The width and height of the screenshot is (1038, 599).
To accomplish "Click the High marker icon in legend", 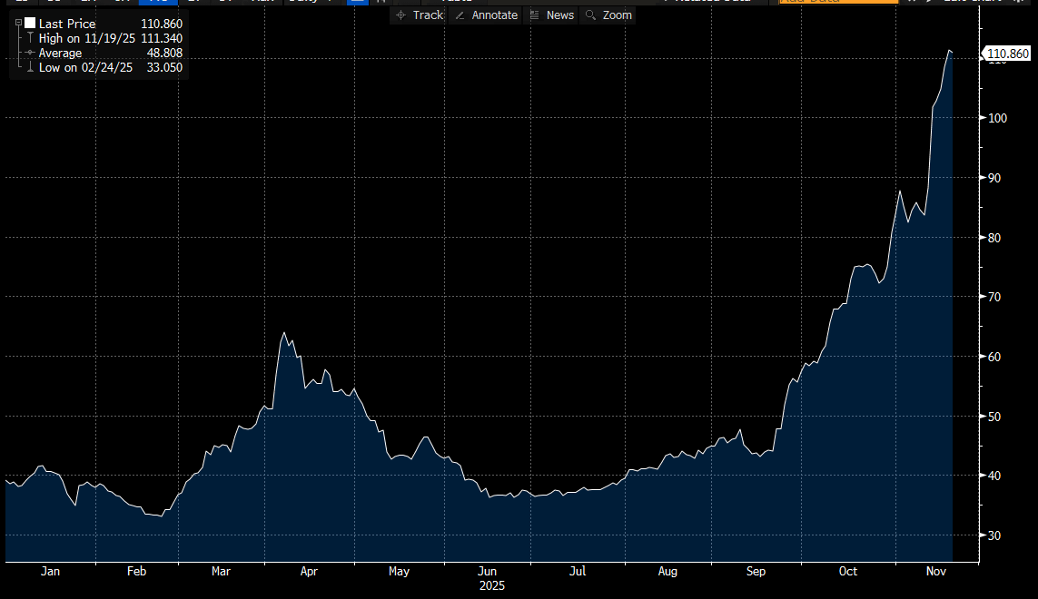I will click(x=30, y=38).
